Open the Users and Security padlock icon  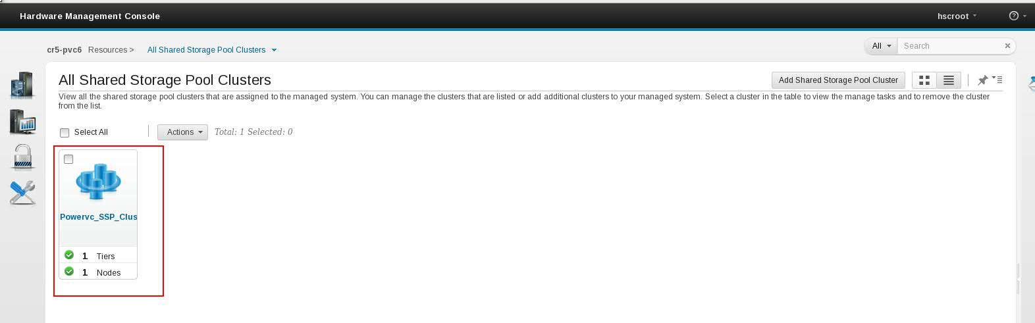[x=23, y=158]
